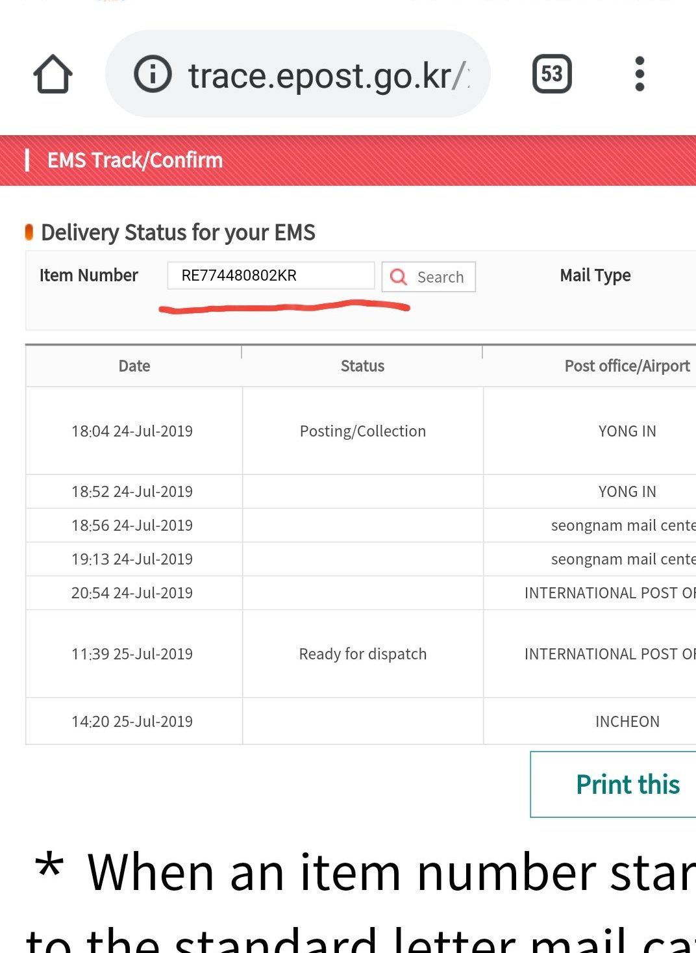The image size is (696, 953).
Task: Click the Posting/Collection status cell
Action: coord(363,431)
